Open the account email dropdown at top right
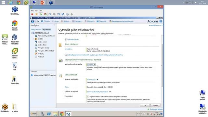Image resolution: width=208 pixels, height=117 pixels. coord(155,25)
